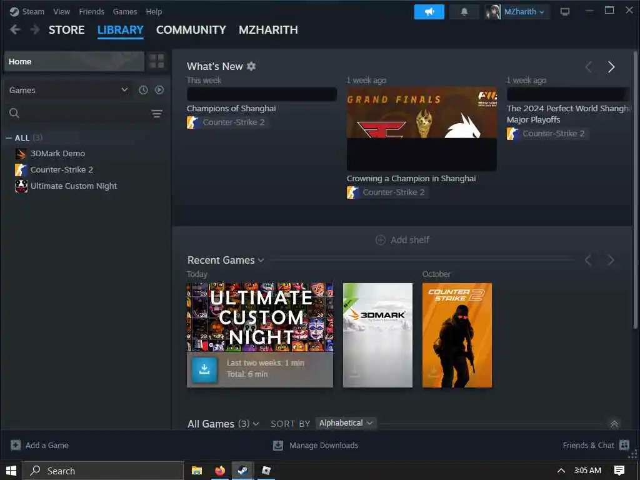Go forward with the right arrow
The height and width of the screenshot is (480, 640).
click(35, 29)
